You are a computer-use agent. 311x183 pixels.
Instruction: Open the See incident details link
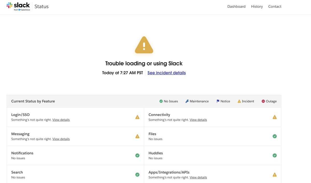(166, 72)
